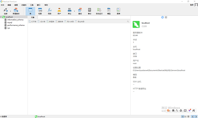Screen dimensions: 198x118
Task: Click the 导出向导 (Export Wizard) button
Action: point(80,21)
